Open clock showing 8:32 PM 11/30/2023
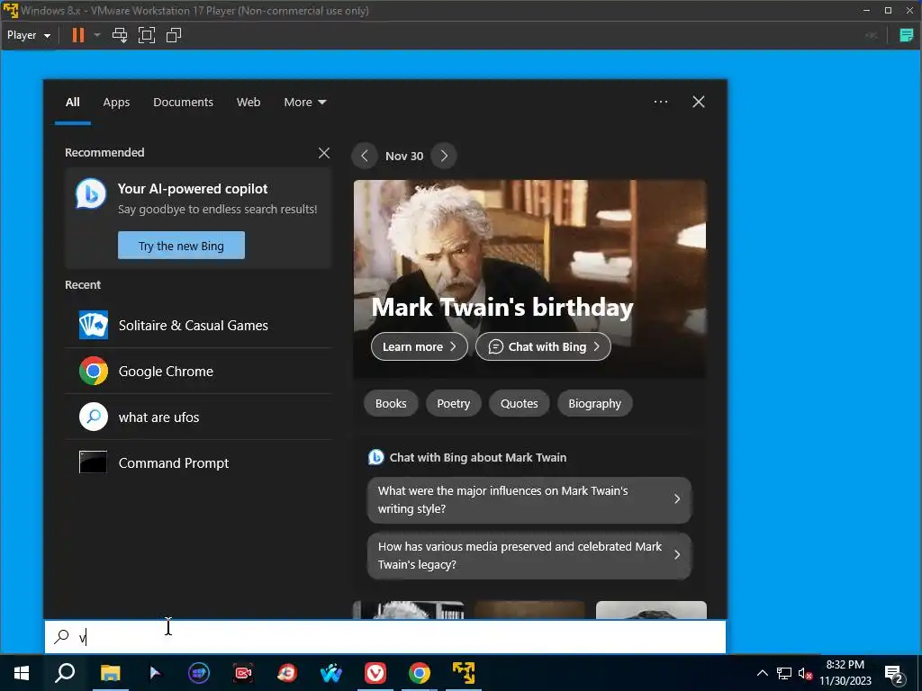This screenshot has width=922, height=691. pyautogui.click(x=845, y=673)
